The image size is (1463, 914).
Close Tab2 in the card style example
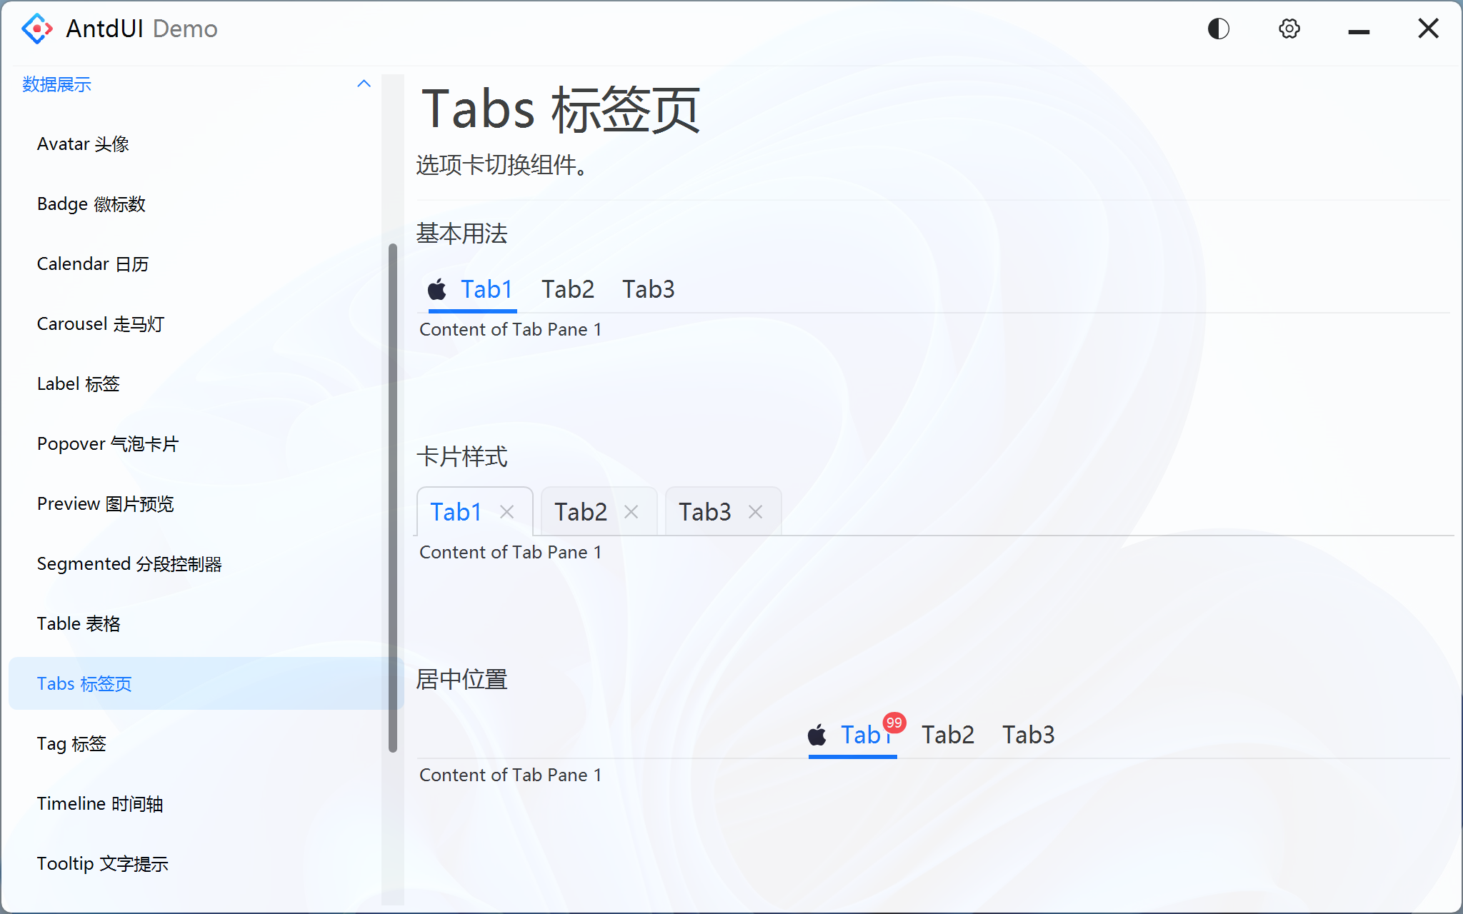click(631, 512)
